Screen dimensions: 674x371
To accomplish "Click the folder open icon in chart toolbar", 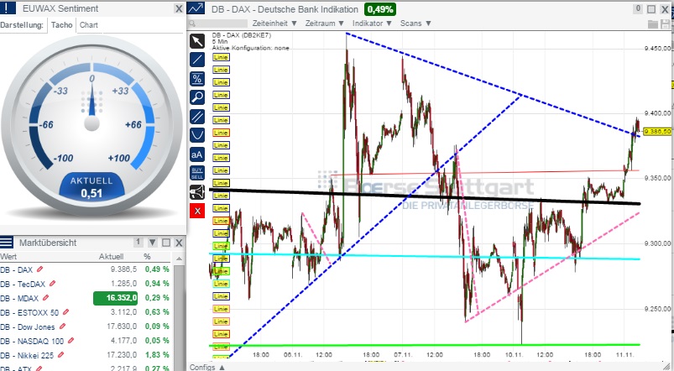I will [x=653, y=24].
